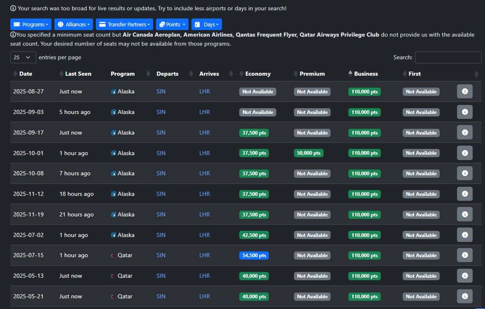Select 110,000 pts Business on 2025-07-15

coord(364,255)
